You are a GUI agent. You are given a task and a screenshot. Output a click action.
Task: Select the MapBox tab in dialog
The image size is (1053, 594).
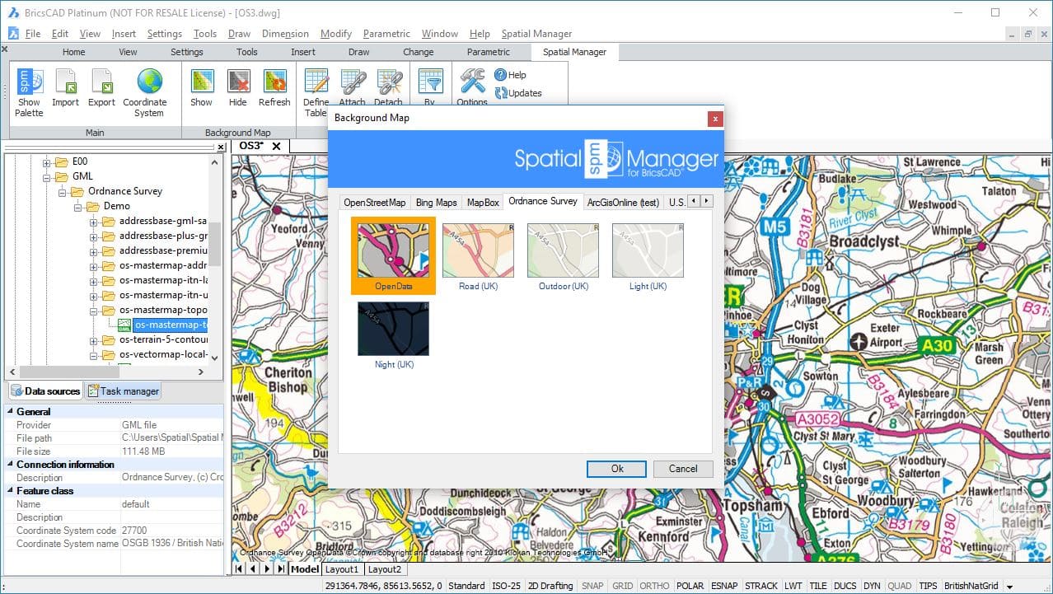483,202
